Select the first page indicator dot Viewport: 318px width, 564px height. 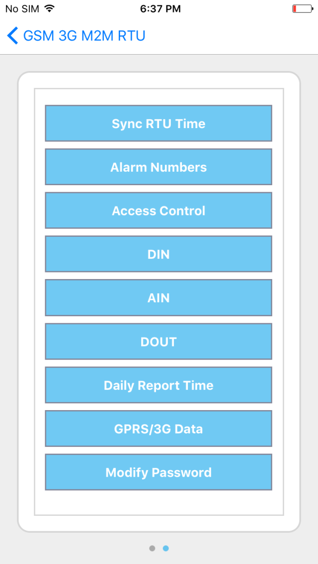tap(152, 548)
